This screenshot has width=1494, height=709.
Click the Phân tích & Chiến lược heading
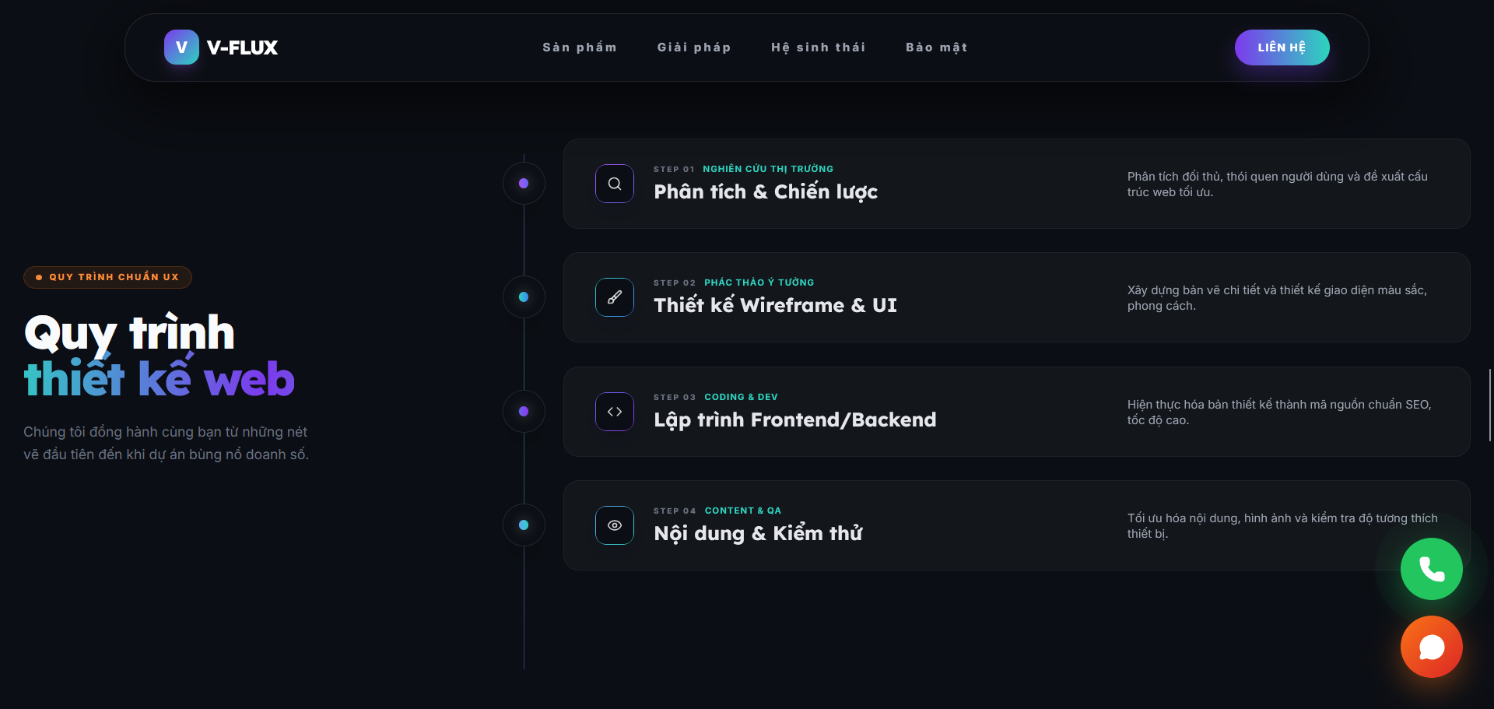[766, 192]
